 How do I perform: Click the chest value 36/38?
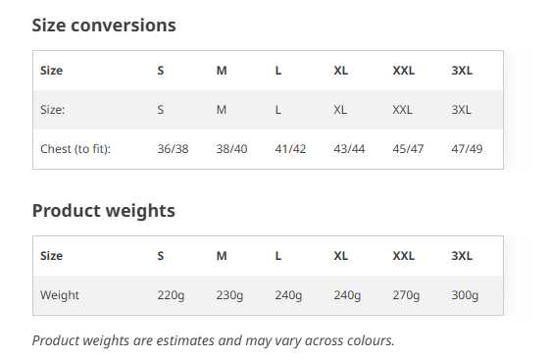pos(173,149)
